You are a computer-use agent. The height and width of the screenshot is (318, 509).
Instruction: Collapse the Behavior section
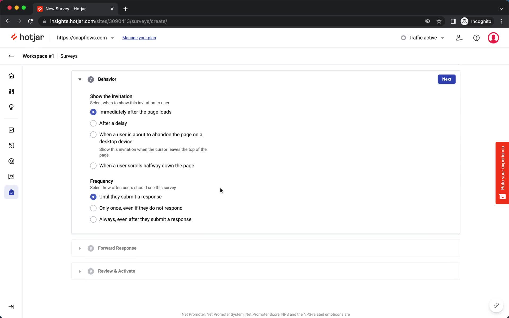80,79
